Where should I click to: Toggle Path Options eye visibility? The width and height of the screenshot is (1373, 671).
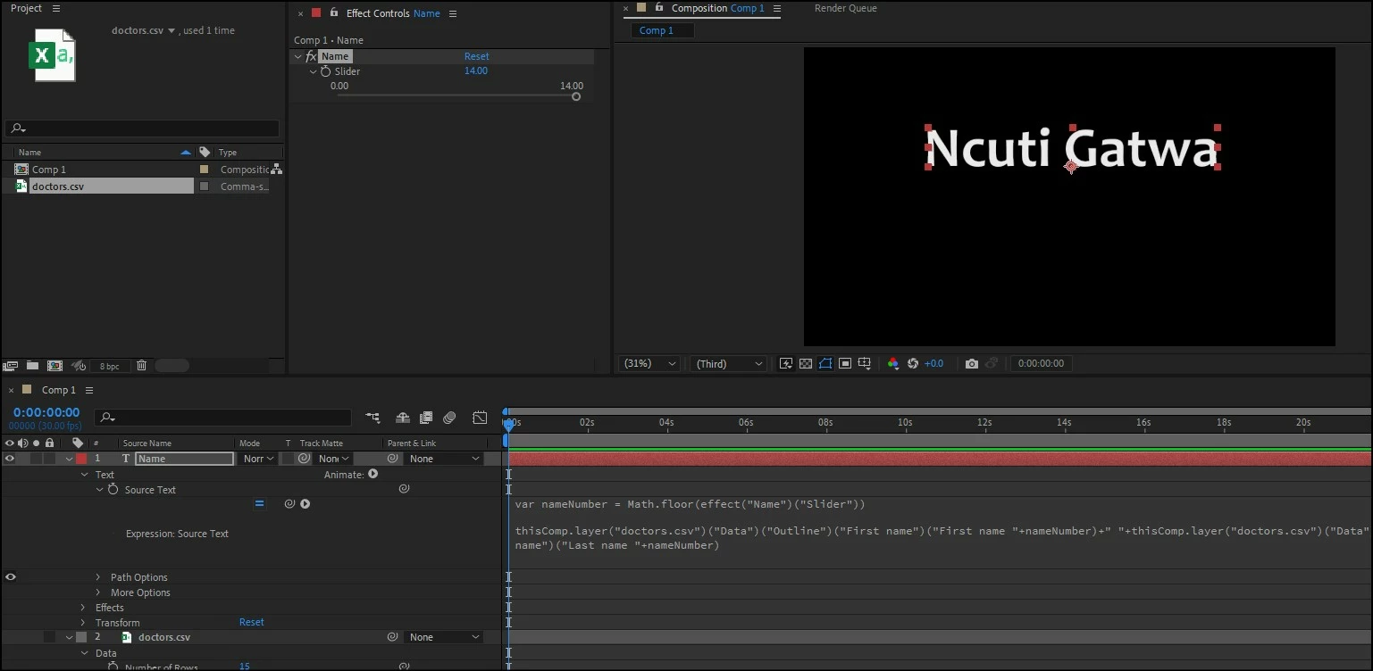10,577
